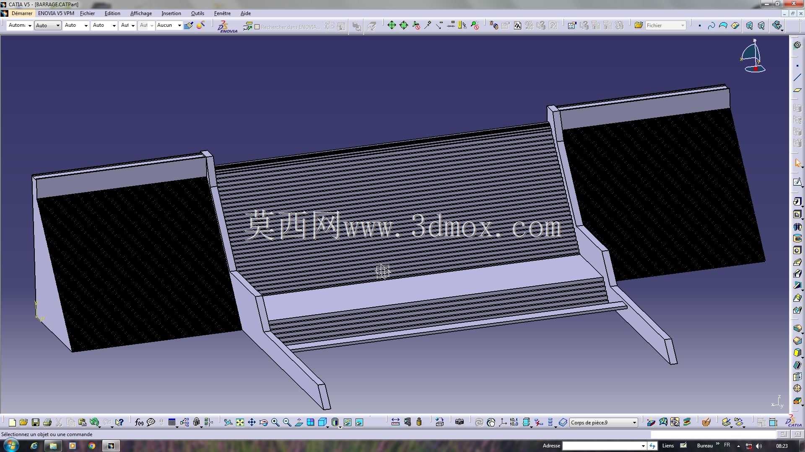
Task: Open Chrome from the taskbar
Action: coord(92,446)
